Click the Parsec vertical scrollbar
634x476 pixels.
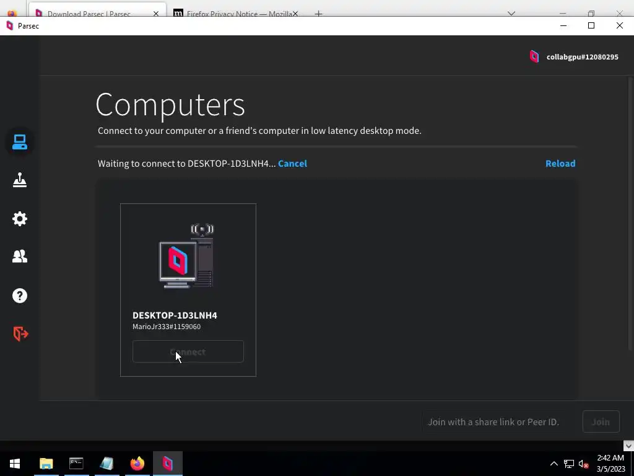pos(630,214)
